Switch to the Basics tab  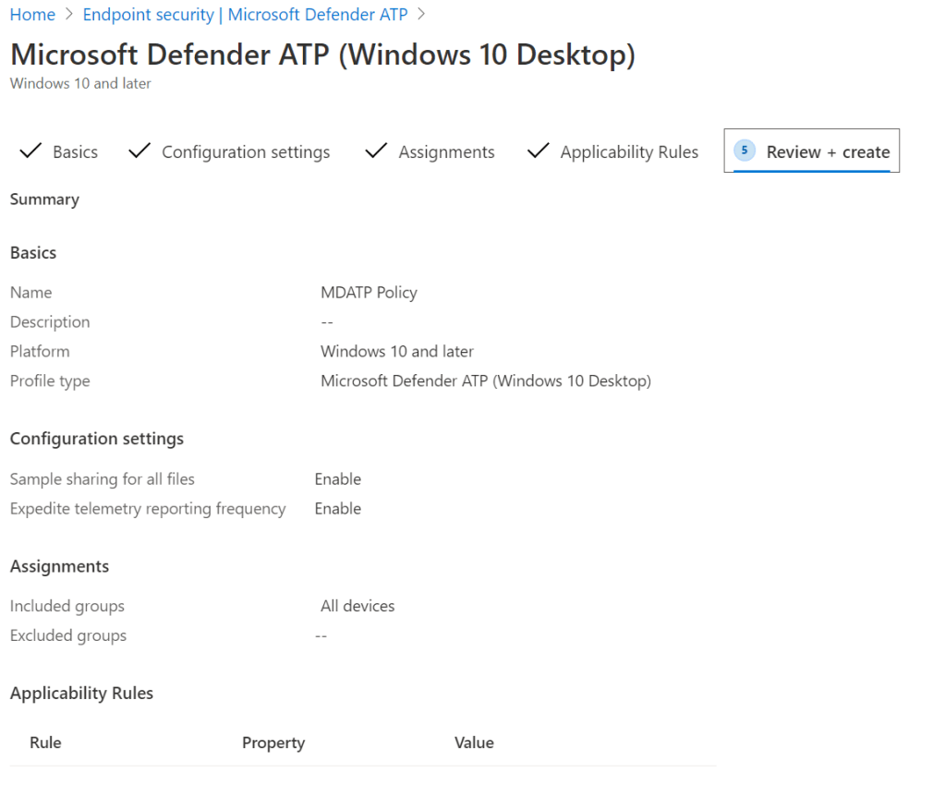coord(75,152)
